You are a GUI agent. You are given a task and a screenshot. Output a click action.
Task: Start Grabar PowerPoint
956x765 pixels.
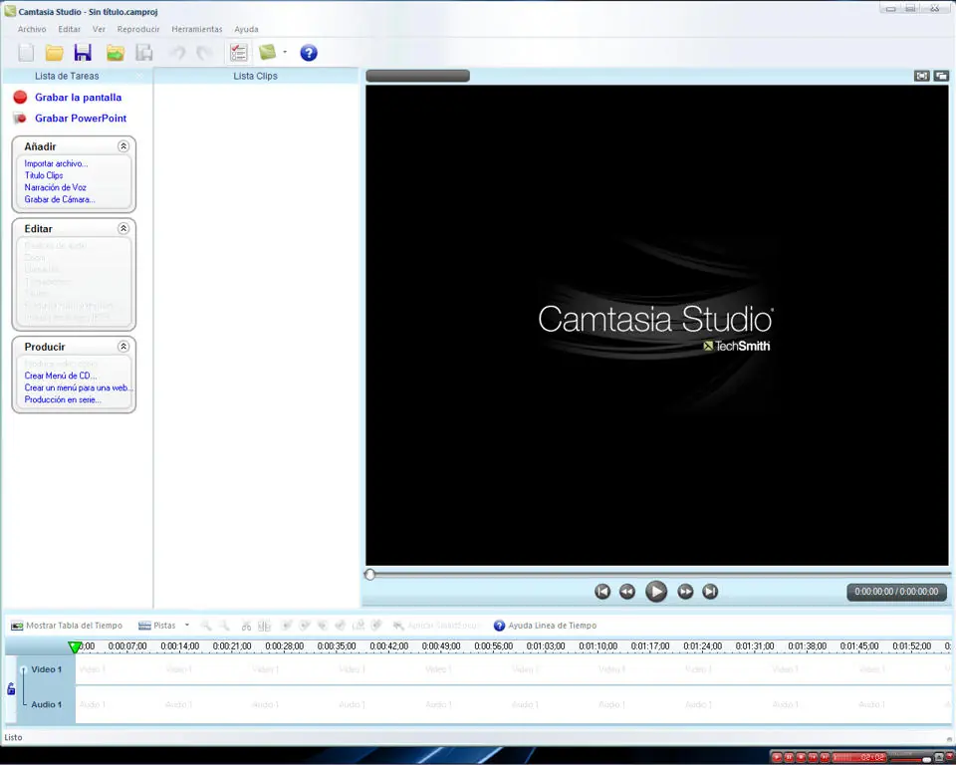coord(81,119)
